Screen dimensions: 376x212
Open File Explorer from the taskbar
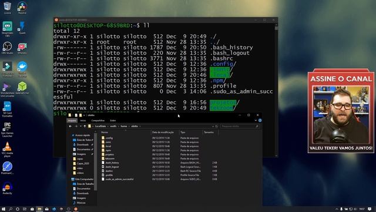(x=39, y=209)
